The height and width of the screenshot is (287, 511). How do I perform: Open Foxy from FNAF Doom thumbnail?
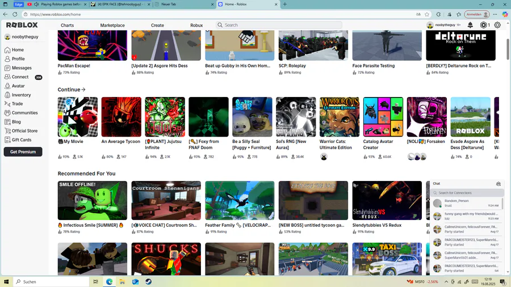tap(208, 117)
